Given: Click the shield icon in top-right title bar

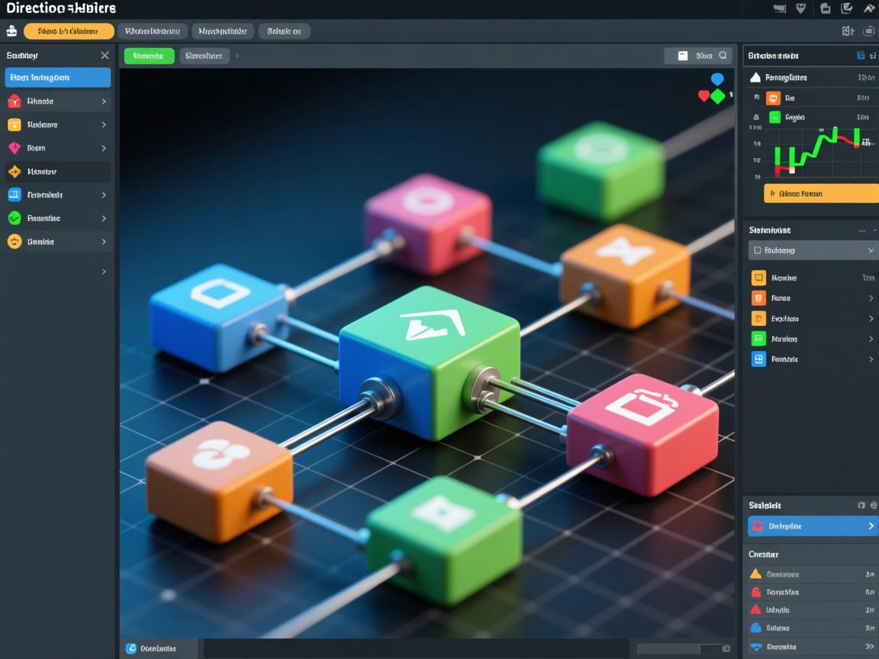Looking at the screenshot, I should point(800,8).
